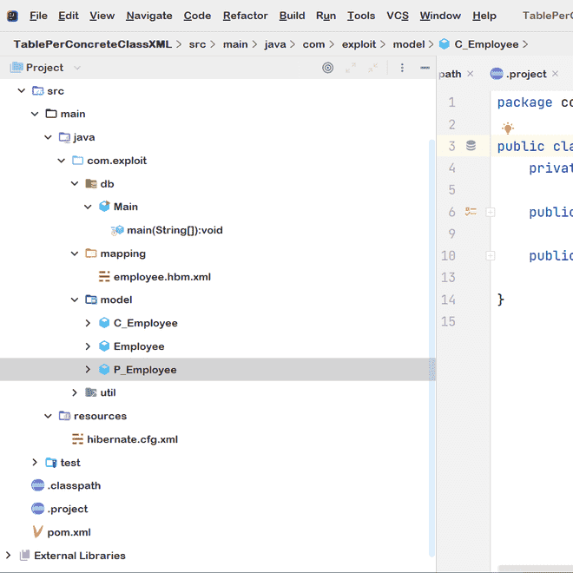Click the gutter icon on line 6

click(471, 211)
